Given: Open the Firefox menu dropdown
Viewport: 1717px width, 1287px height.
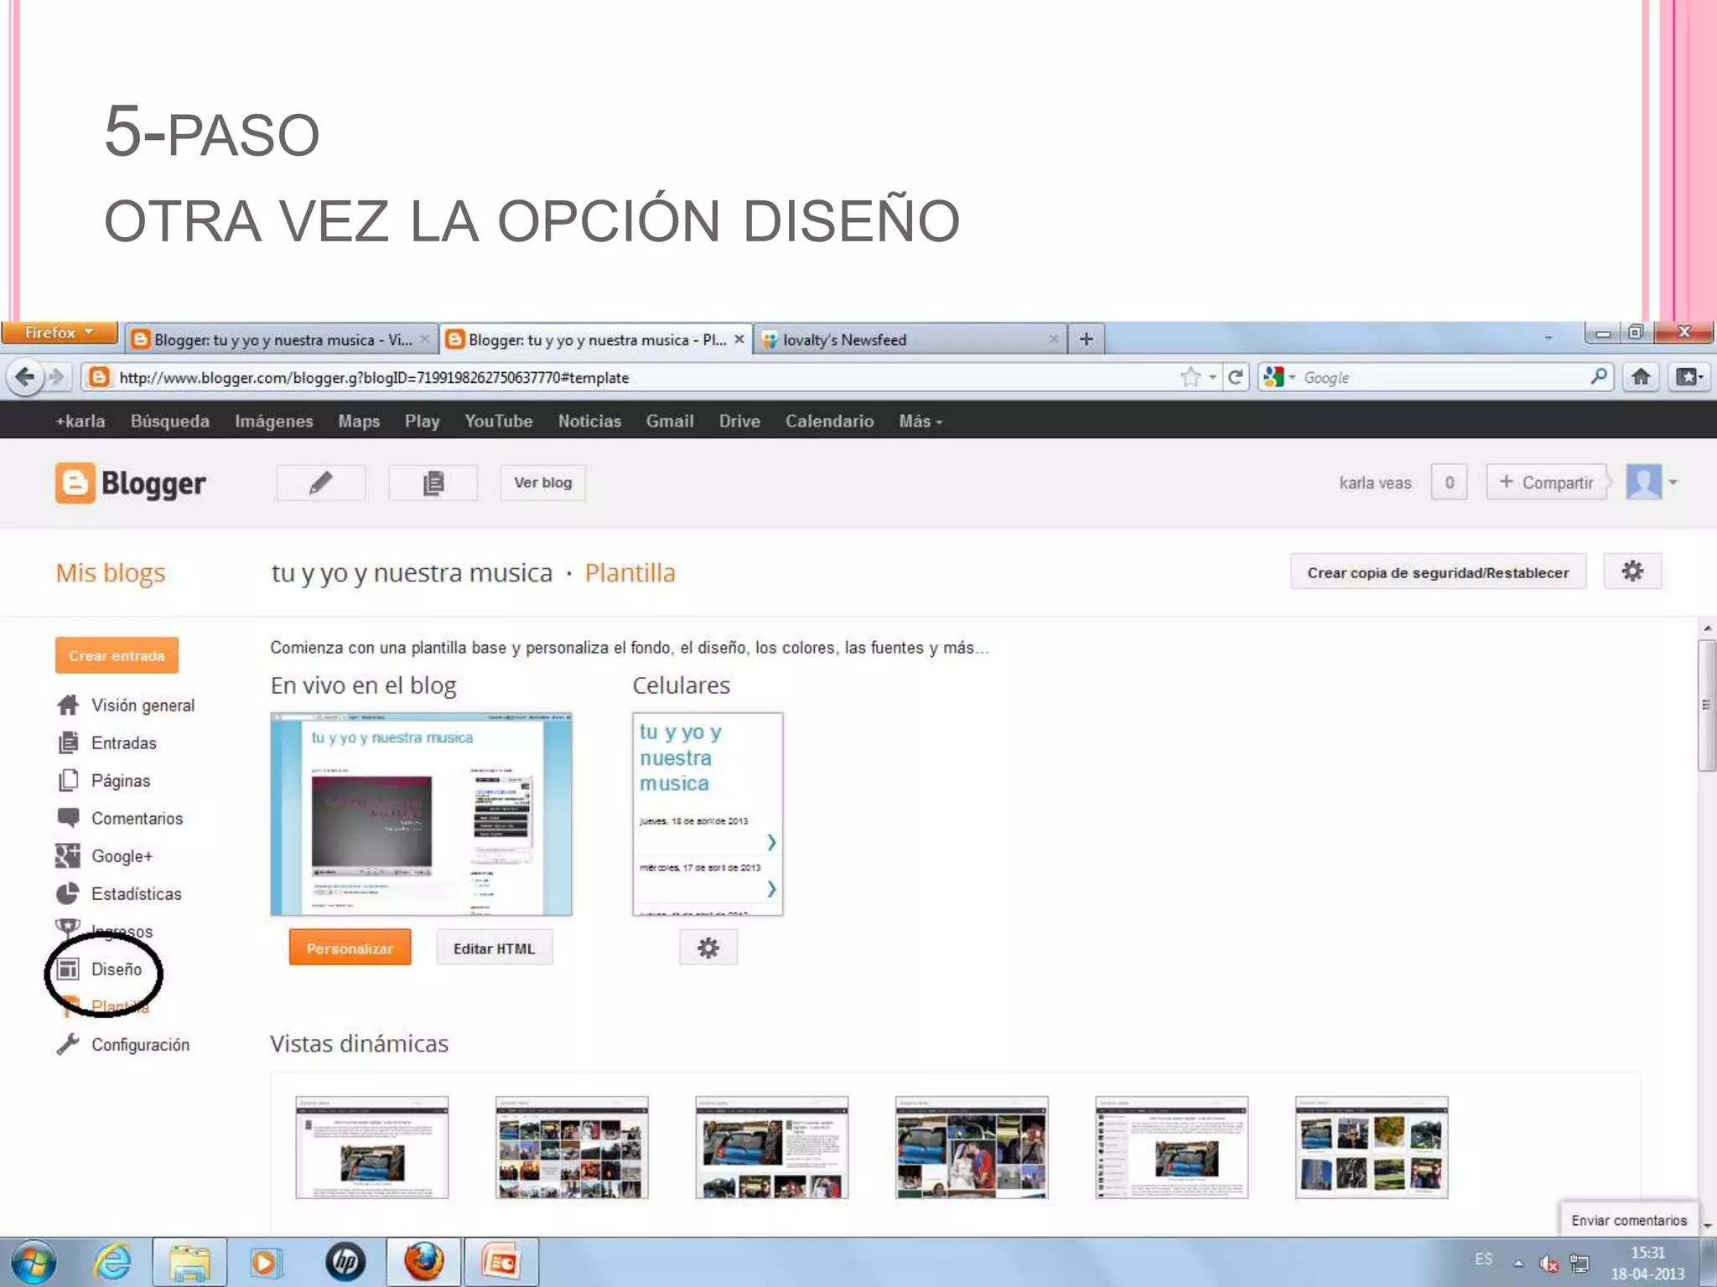Looking at the screenshot, I should 59,333.
